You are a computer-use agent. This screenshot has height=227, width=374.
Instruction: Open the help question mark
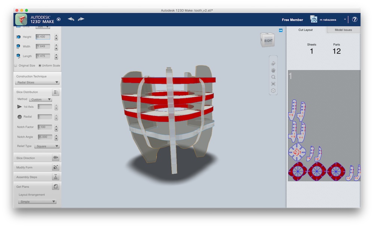355,19
